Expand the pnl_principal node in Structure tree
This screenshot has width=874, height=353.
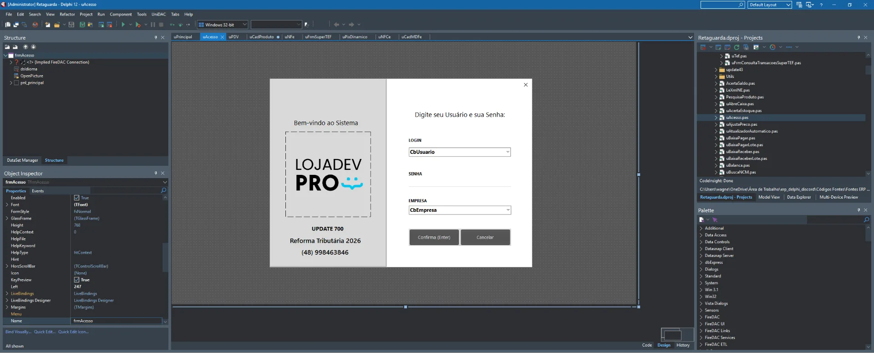click(11, 83)
